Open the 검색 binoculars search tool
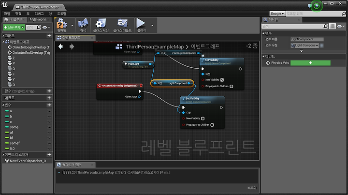Image resolution: width=348 pixels, height=195 pixels. tap(83, 25)
